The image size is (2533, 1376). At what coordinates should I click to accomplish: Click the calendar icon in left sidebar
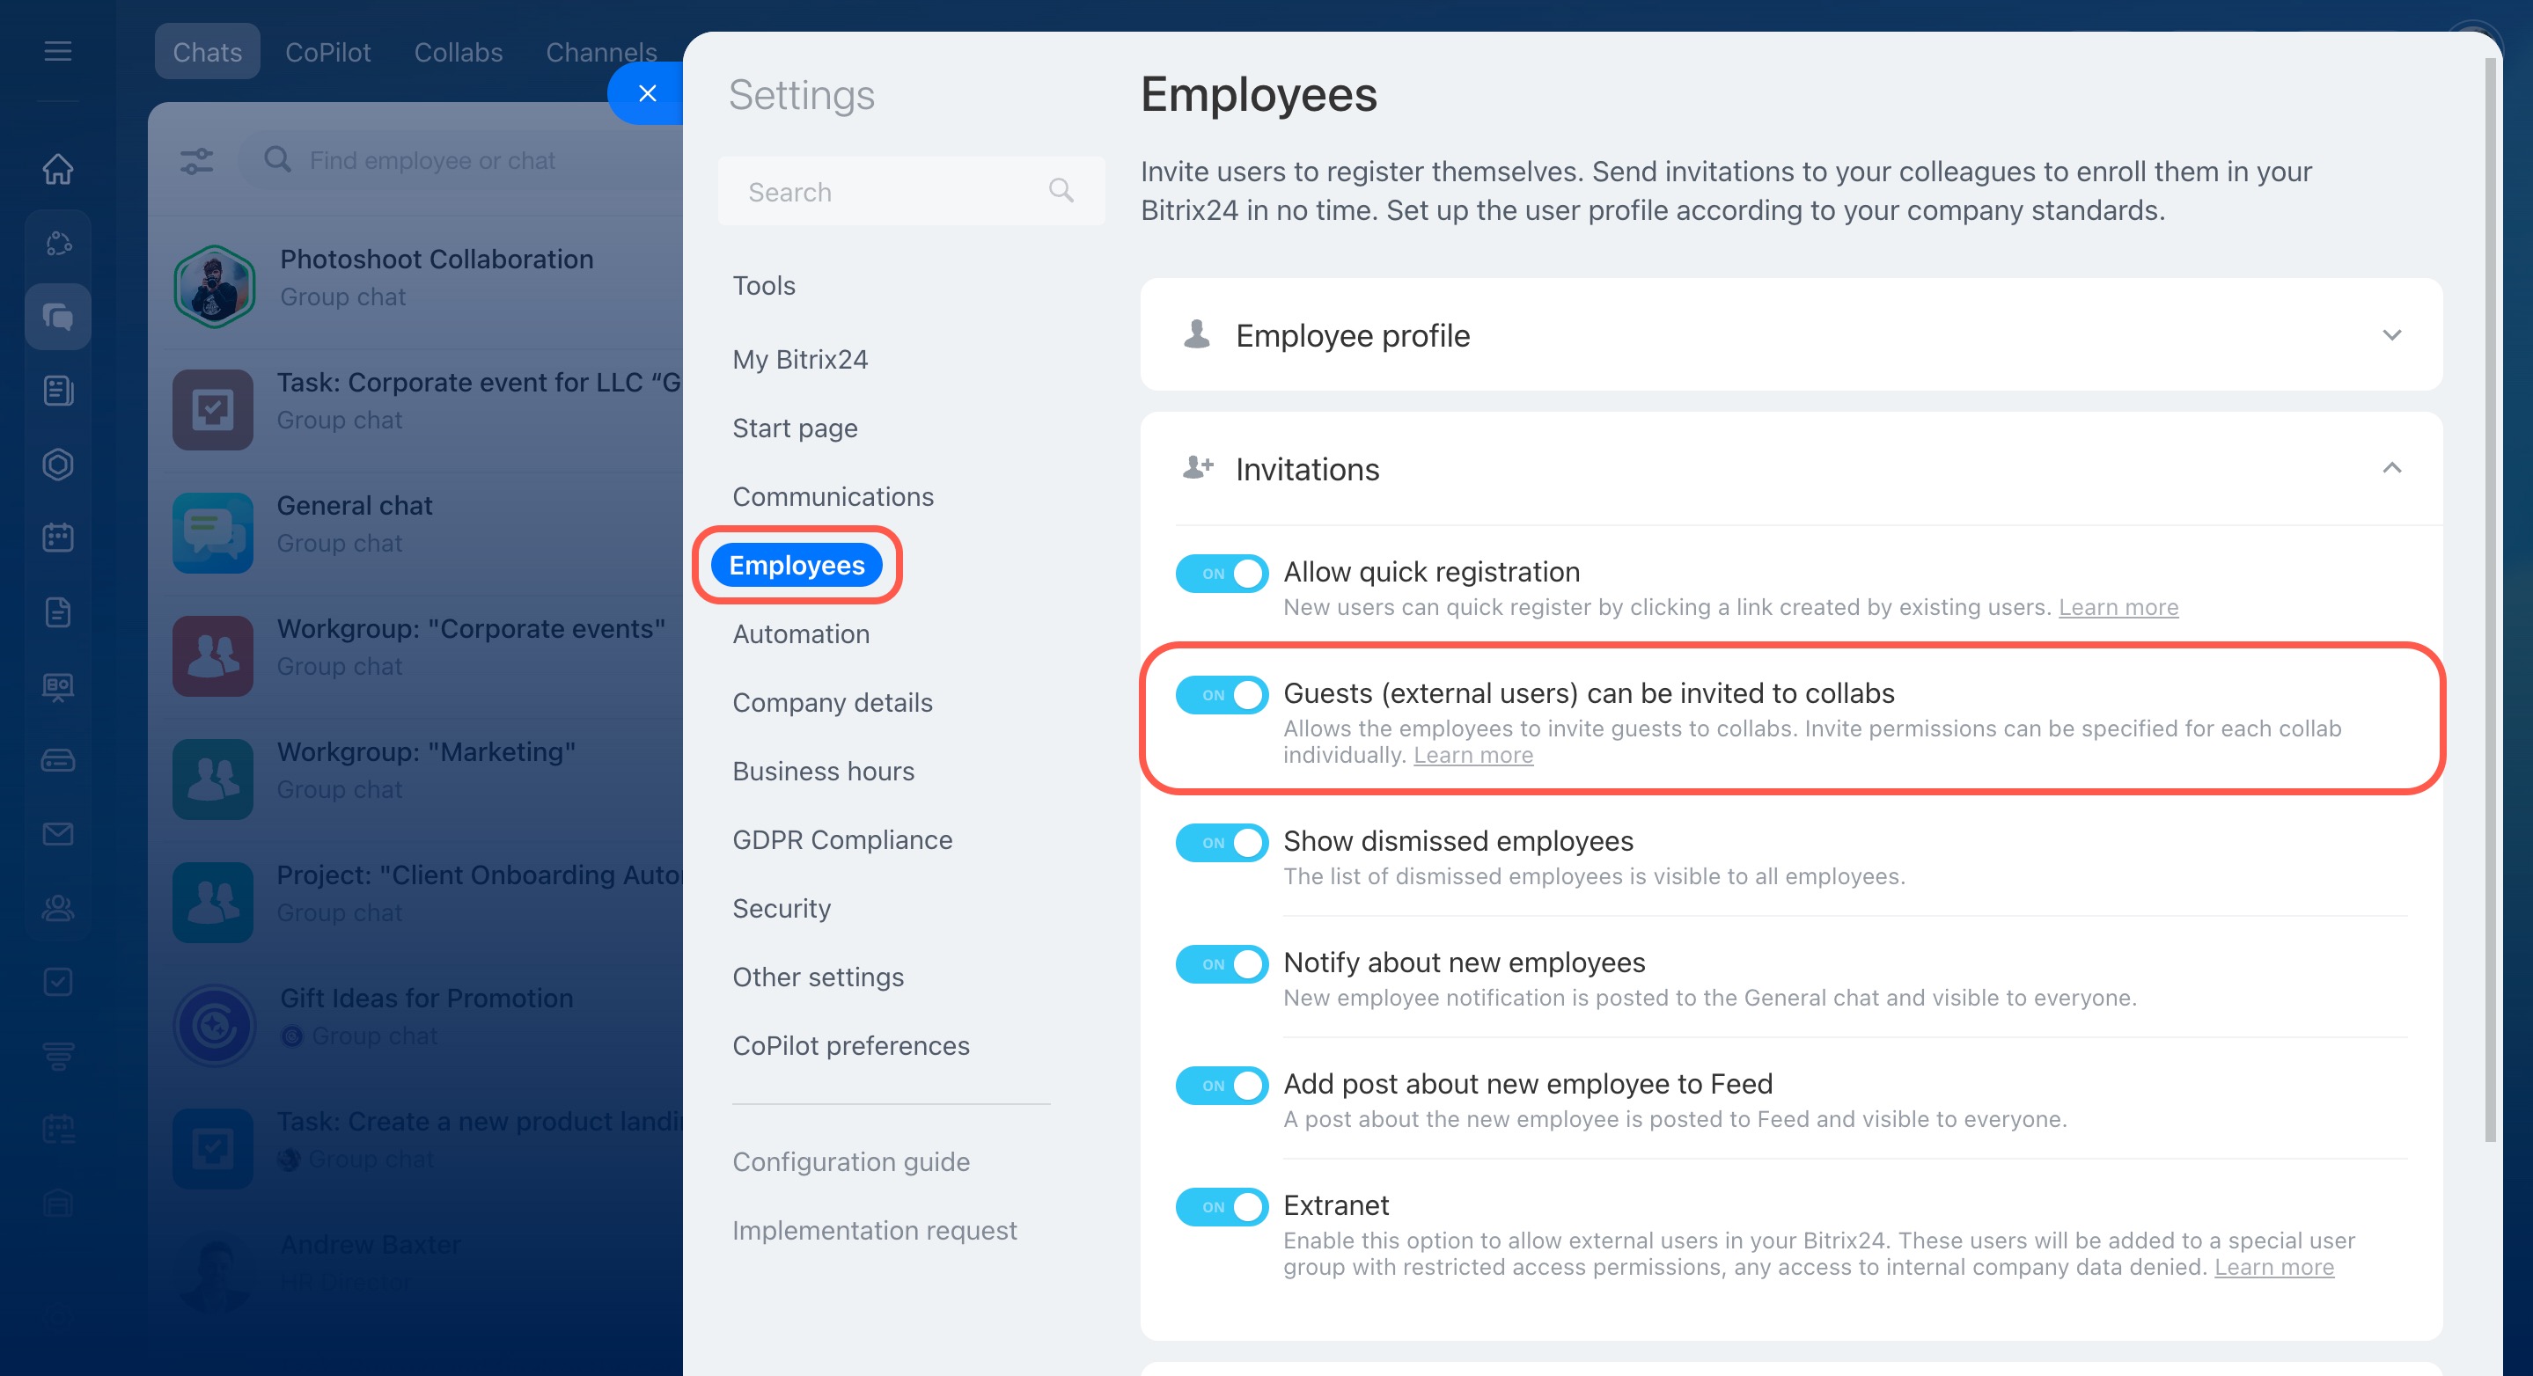tap(58, 538)
